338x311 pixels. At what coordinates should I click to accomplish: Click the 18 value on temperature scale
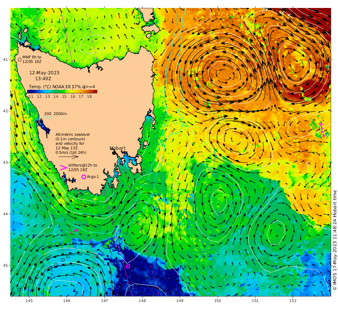pyautogui.click(x=89, y=96)
